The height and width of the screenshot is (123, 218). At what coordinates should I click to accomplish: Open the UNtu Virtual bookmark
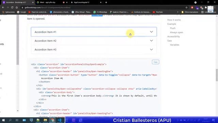pos(81,12)
